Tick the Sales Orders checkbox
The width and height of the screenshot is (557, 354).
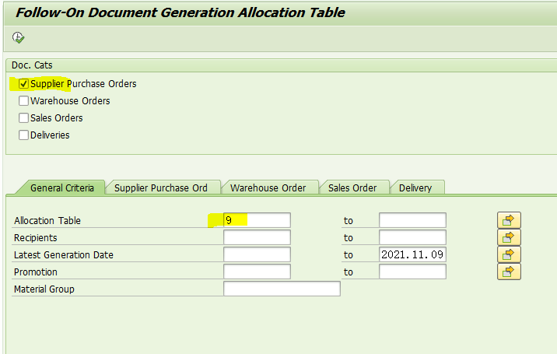pyautogui.click(x=23, y=117)
